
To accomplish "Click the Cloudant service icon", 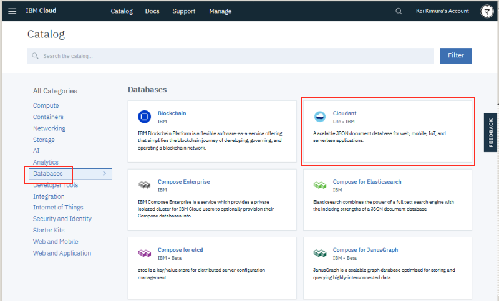I will click(320, 117).
